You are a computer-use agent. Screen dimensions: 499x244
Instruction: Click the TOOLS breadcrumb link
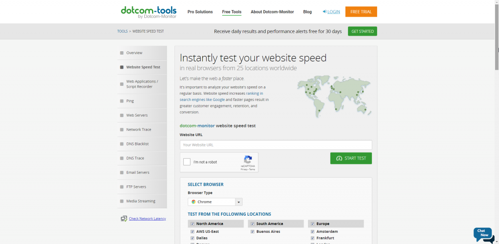[122, 32]
